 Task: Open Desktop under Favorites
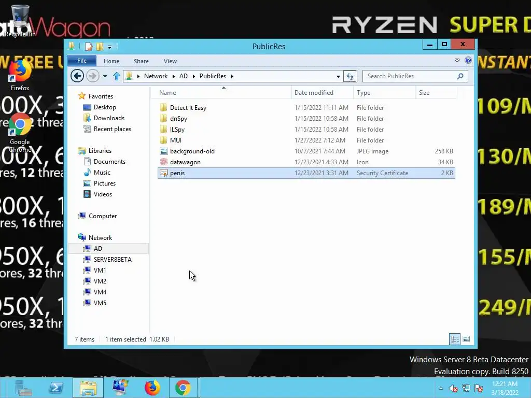coord(105,107)
